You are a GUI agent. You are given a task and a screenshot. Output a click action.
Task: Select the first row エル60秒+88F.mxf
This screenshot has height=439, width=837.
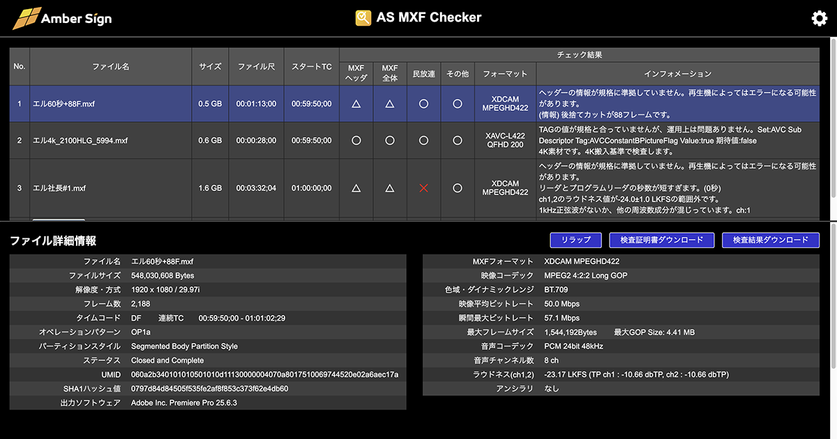(64, 104)
